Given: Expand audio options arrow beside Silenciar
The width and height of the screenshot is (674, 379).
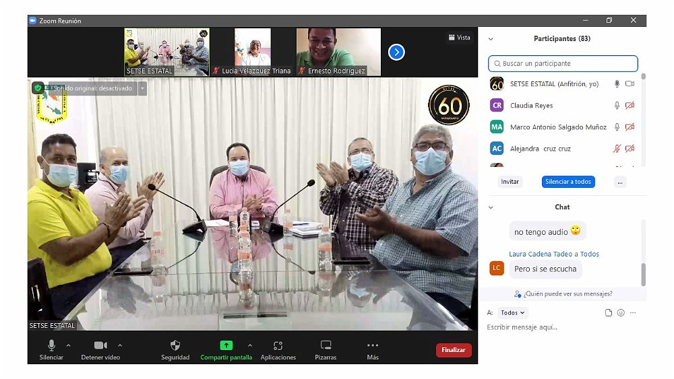Looking at the screenshot, I should click(68, 345).
